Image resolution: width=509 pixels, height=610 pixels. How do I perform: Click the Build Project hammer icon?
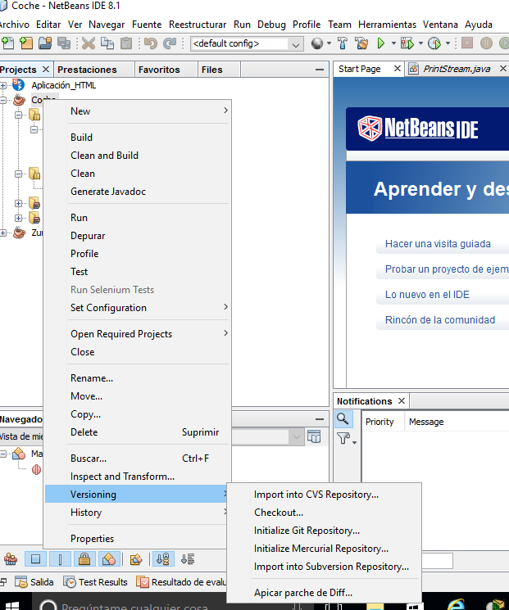(x=342, y=43)
